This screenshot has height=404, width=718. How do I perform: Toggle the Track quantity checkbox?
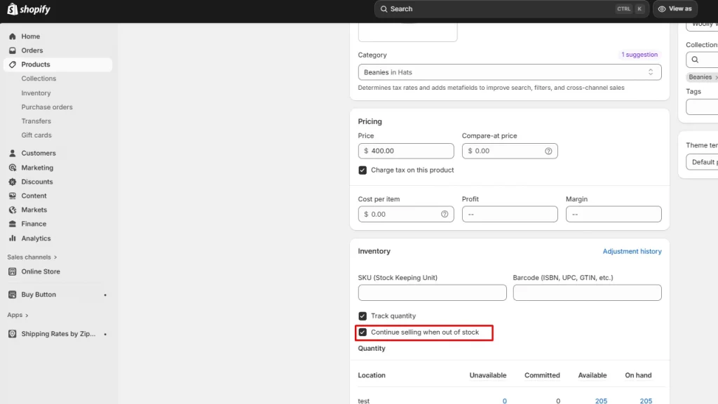pos(363,316)
